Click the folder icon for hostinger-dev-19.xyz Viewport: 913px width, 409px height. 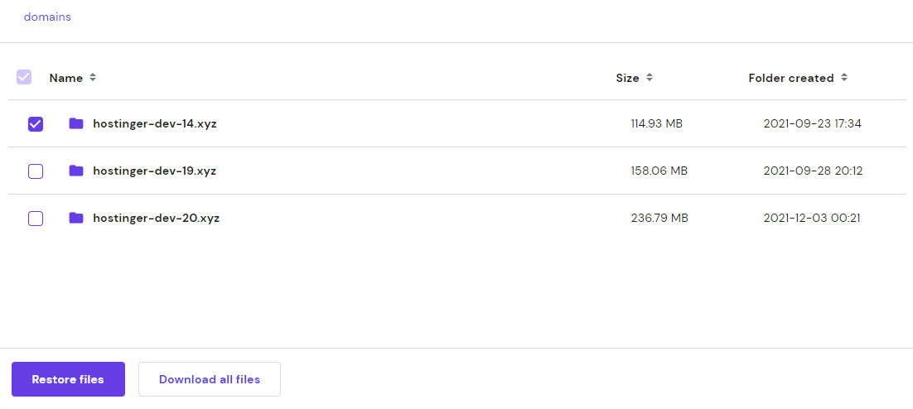76,171
